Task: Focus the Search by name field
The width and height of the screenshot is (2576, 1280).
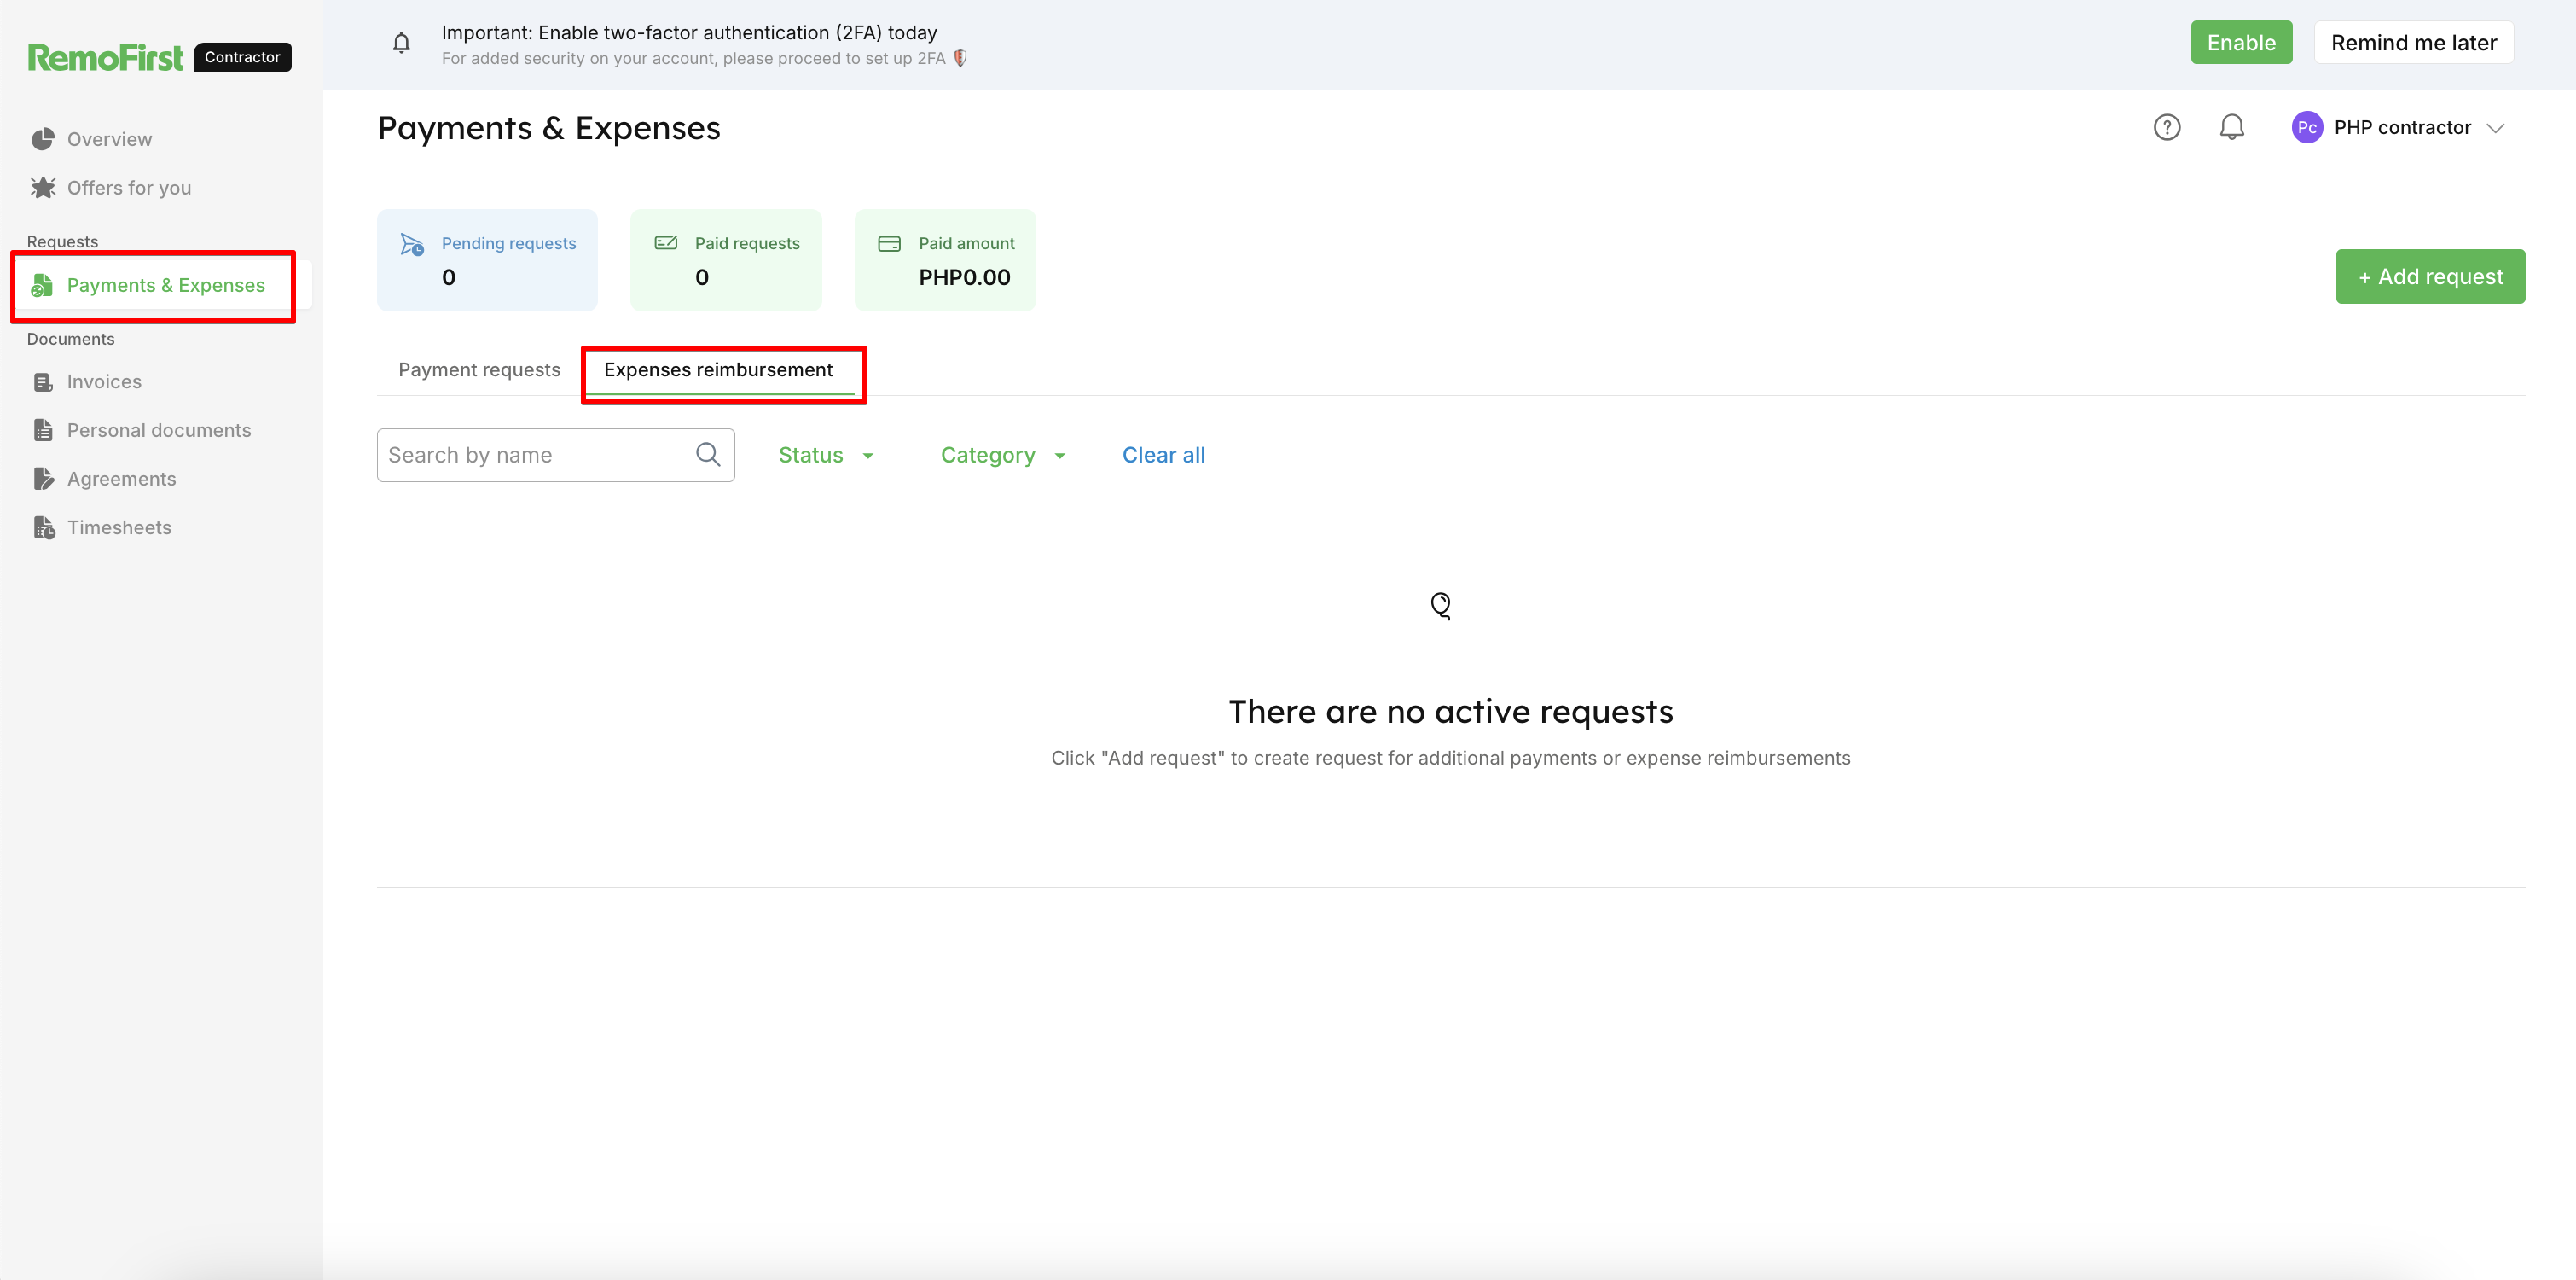Action: 555,456
